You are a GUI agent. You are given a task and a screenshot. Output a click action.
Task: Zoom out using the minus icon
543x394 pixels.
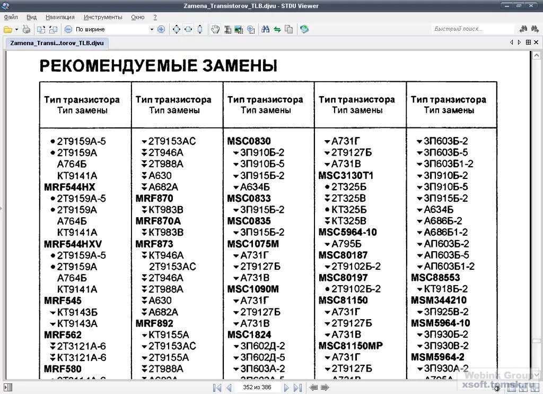[x=68, y=30]
